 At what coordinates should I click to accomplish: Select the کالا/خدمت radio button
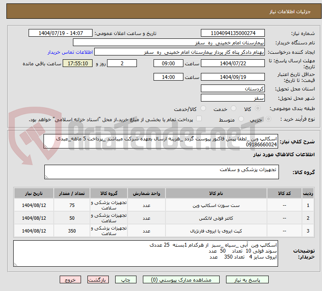point(203,108)
